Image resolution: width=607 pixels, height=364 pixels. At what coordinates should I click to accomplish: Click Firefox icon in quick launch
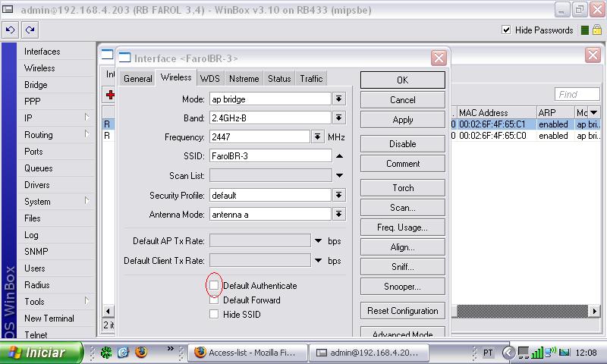[141, 352]
